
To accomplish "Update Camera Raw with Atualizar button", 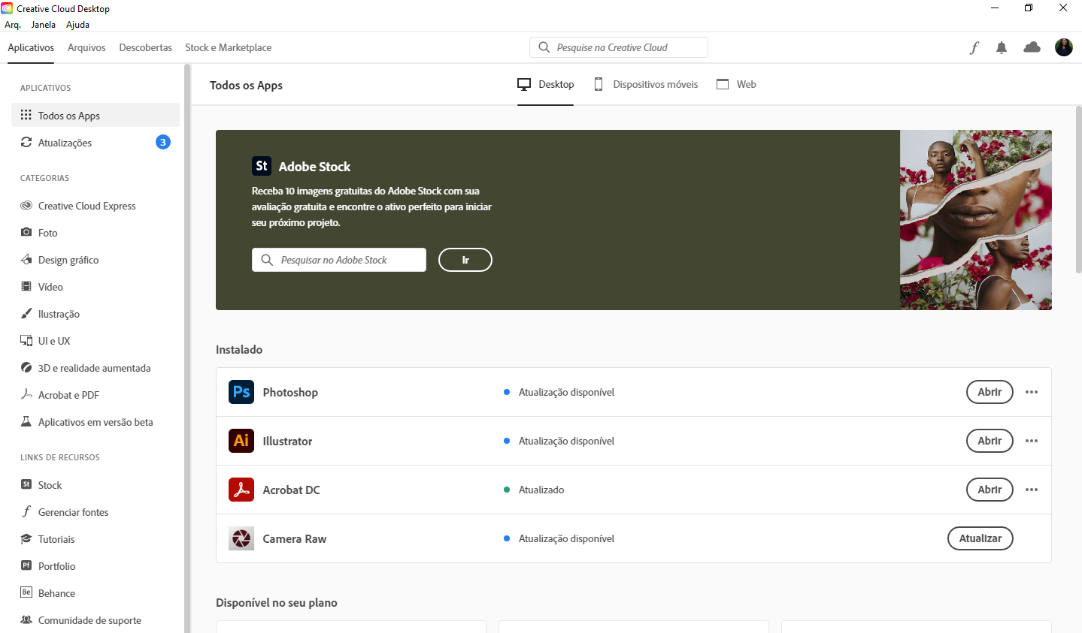I will [980, 538].
